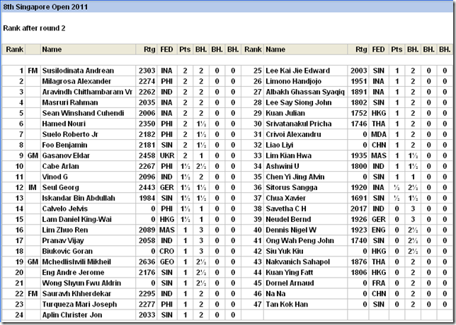Click on 'Dornel Arnaud'
The height and width of the screenshot is (325, 456).
(x=290, y=283)
